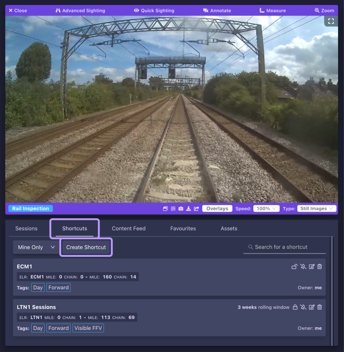This screenshot has width=344, height=352.
Task: Toggle the lock icon for LTN1 Sessions
Action: pos(295,307)
